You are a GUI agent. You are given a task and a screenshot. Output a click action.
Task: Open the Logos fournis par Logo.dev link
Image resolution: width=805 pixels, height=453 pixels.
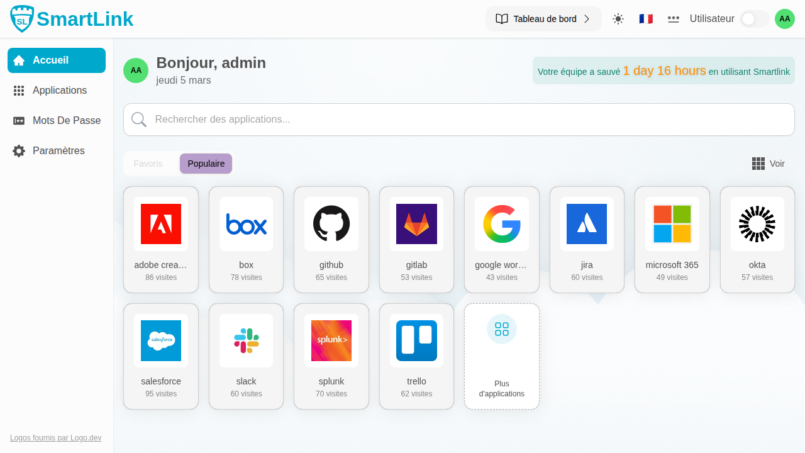55,438
